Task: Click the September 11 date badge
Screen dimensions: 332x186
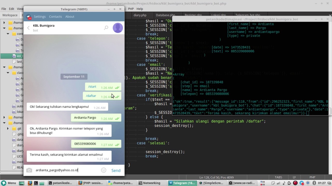Action: click(x=74, y=76)
